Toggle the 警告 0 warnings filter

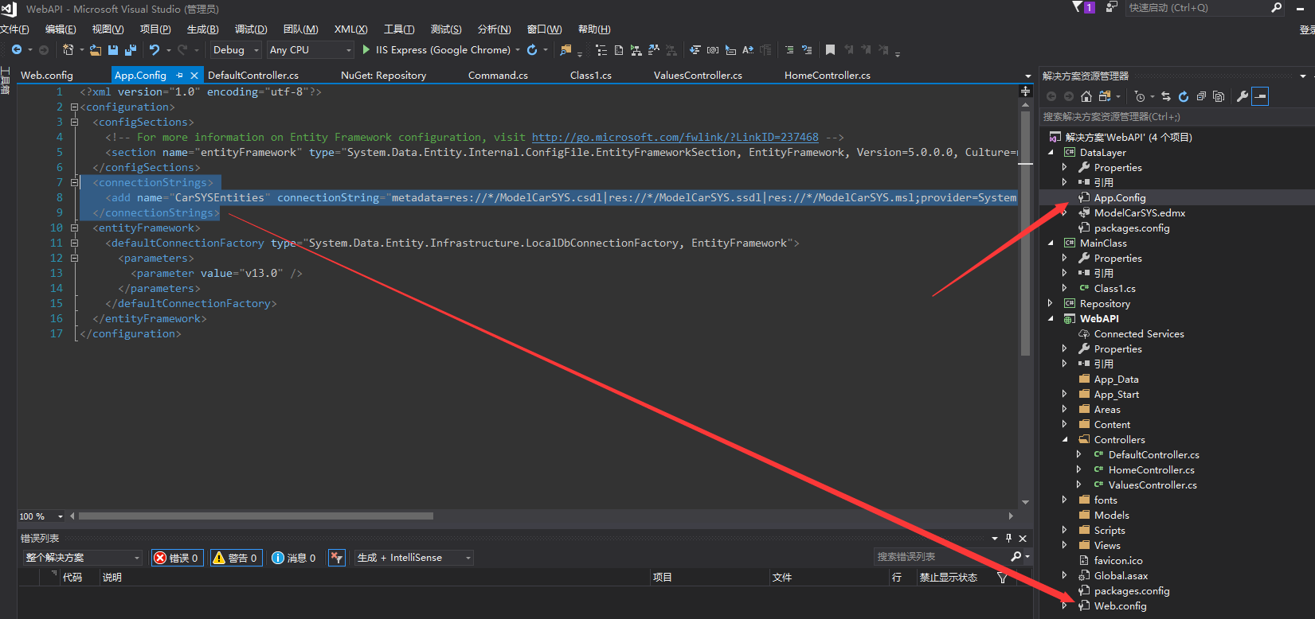tap(236, 558)
